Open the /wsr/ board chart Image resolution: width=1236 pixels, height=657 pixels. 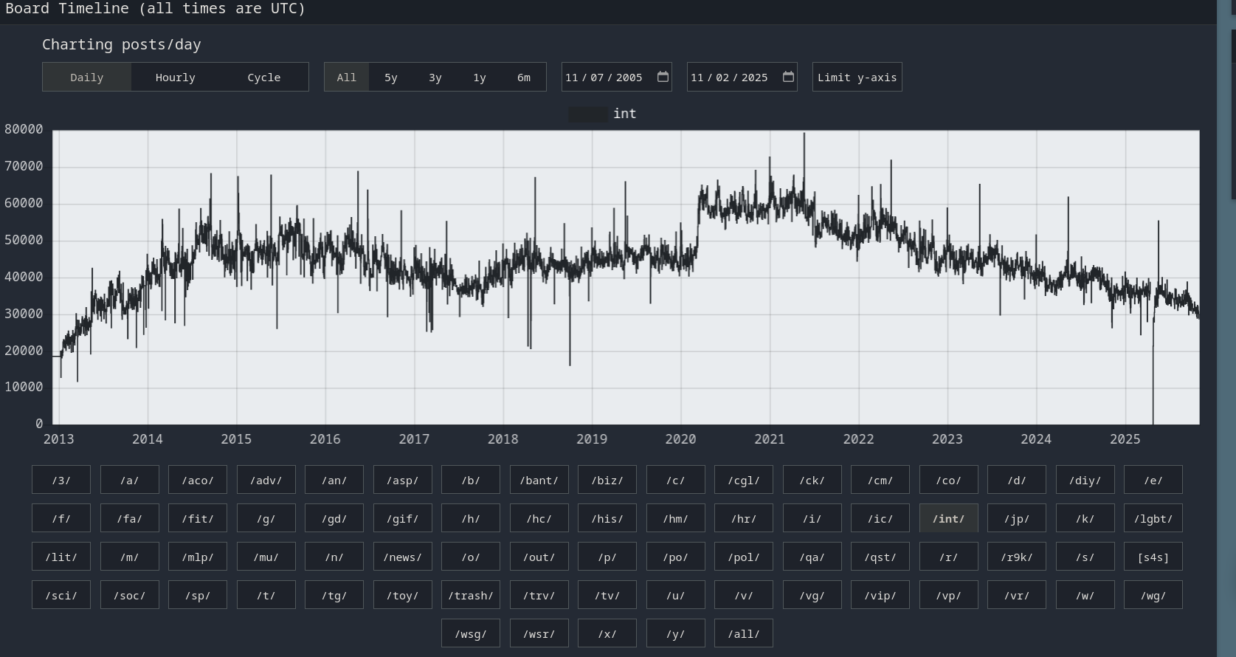pyautogui.click(x=539, y=633)
